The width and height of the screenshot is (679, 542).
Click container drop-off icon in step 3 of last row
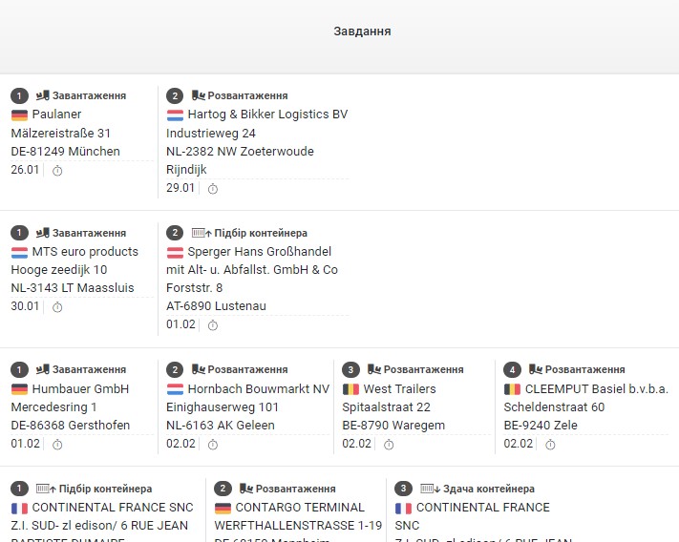click(431, 489)
